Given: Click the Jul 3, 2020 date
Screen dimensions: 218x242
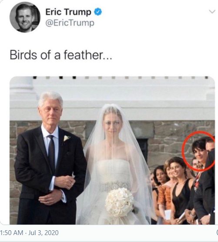Looking at the screenshot, I should coord(44,232).
